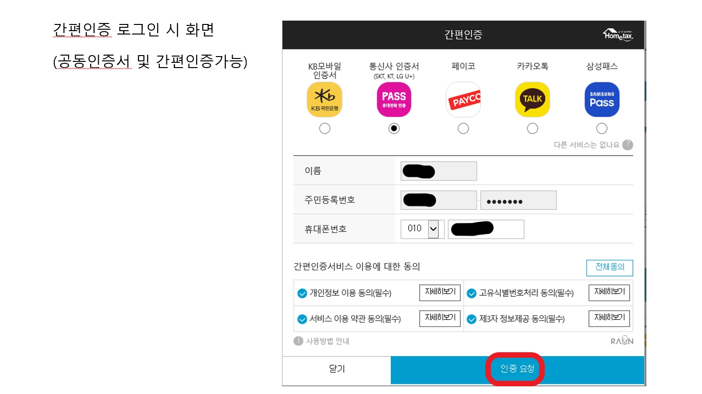Select the radio button under KB모바일 인증서
Screen dimensions: 702x394
325,128
